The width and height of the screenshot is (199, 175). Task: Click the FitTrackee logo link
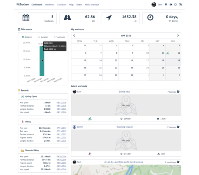(23, 4)
